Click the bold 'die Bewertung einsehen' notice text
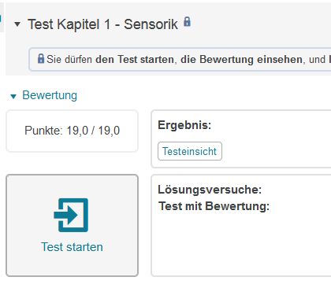Screen dimensions: 331x288 click(241, 59)
